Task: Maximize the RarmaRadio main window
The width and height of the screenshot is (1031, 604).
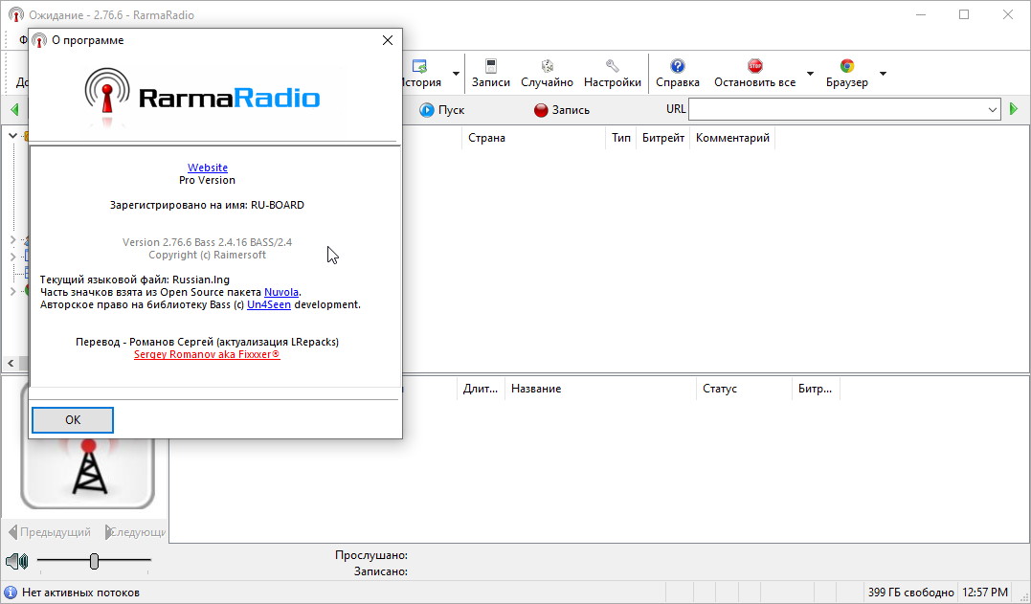Action: pos(964,14)
